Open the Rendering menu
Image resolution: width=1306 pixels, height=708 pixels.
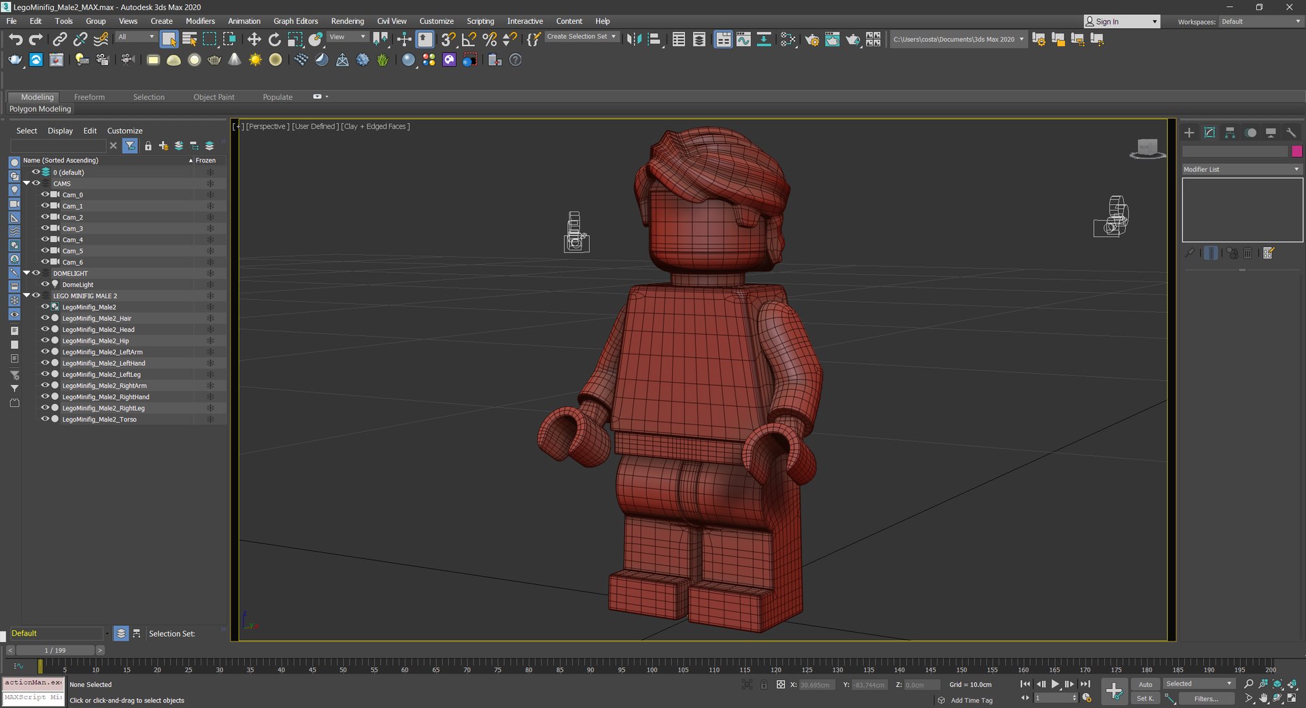point(347,21)
